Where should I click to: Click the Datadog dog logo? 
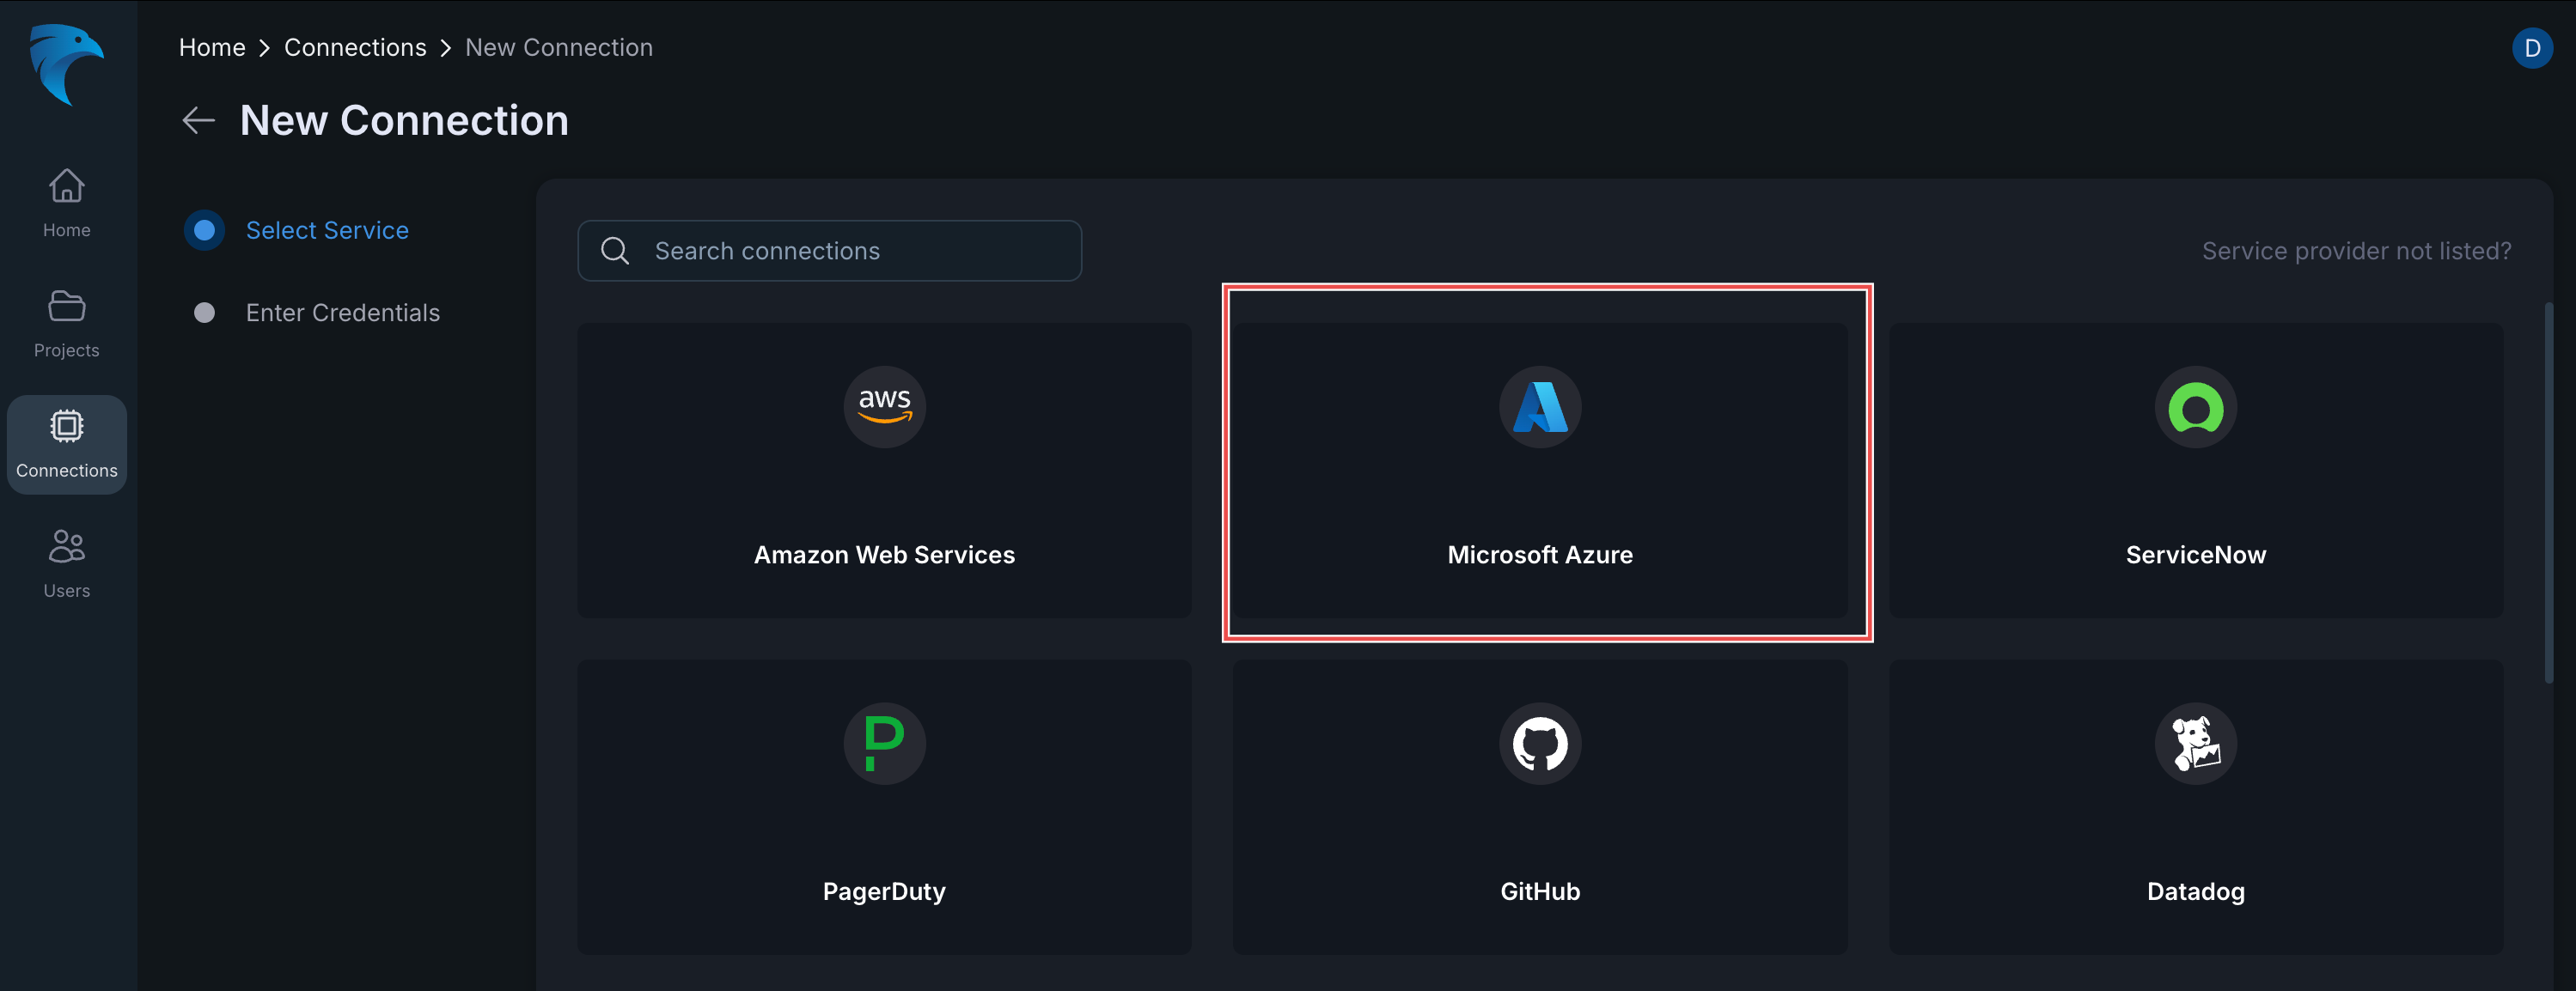(2195, 744)
